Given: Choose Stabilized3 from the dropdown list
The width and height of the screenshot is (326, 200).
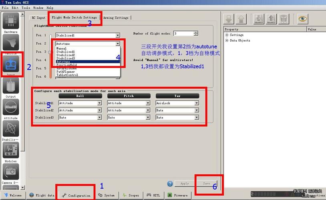Looking at the screenshot, I should 88,58.
